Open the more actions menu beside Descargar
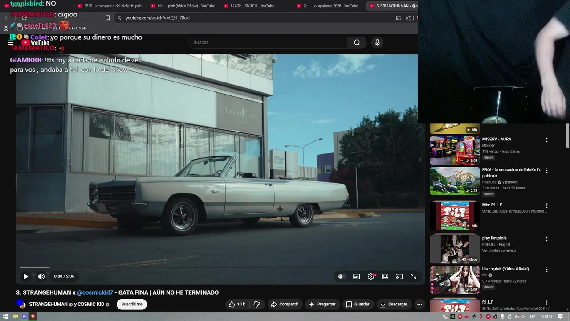Viewport: 570px width, 321px height. 419,304
